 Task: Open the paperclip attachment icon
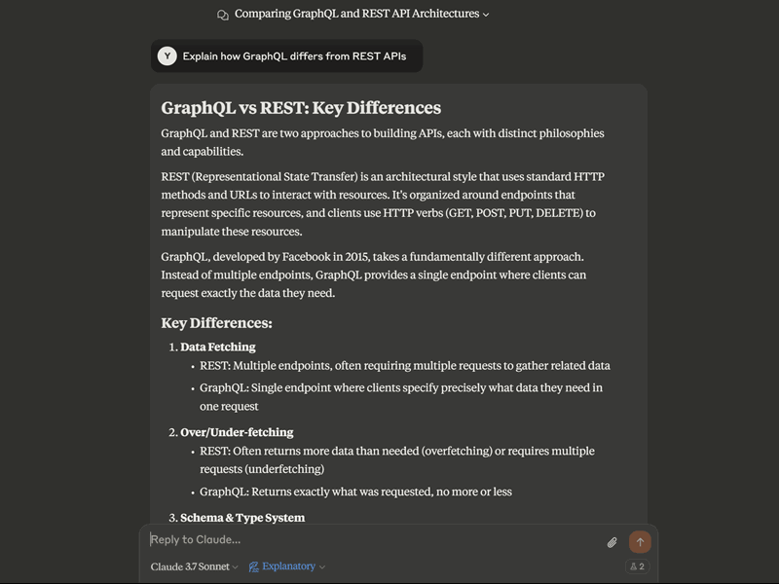(612, 541)
